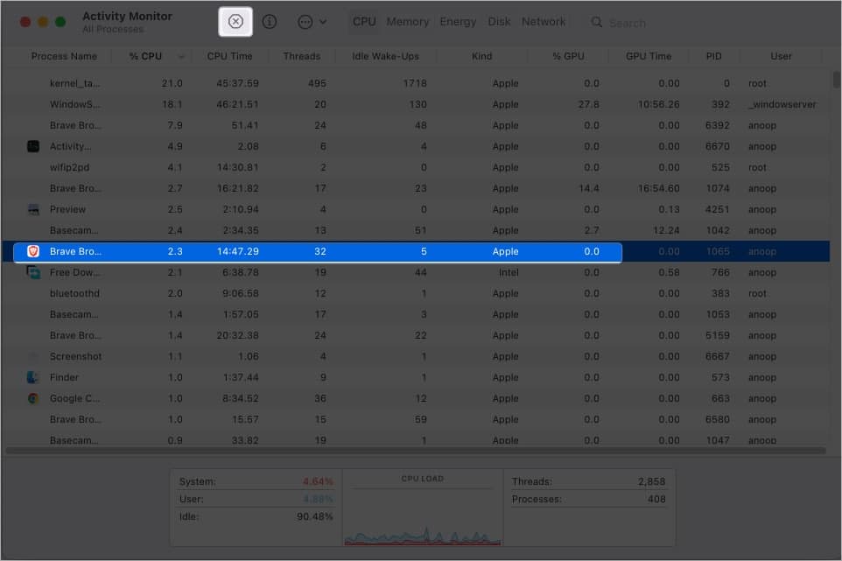Sort by % GPU column header
Screen dimensions: 842x561
coord(568,56)
